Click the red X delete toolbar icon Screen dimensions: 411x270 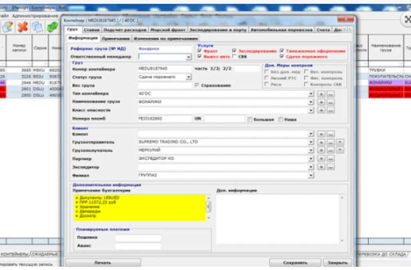coord(23,27)
